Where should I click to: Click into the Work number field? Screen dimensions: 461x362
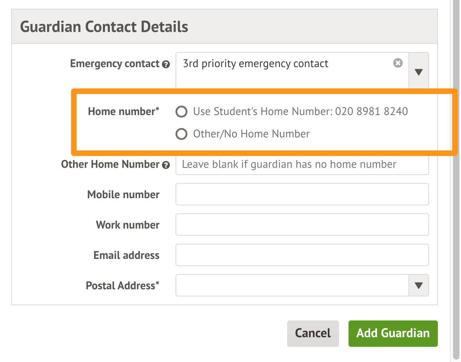301,225
